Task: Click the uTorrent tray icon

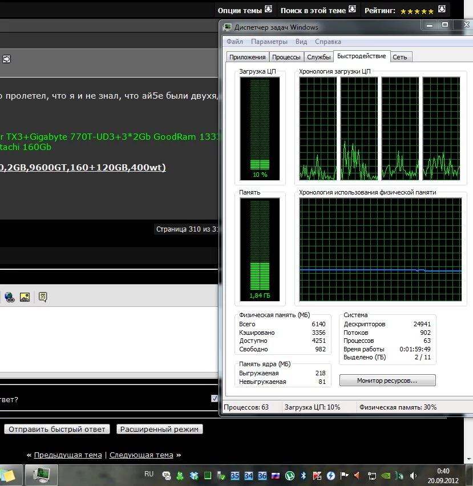Action: click(x=290, y=475)
